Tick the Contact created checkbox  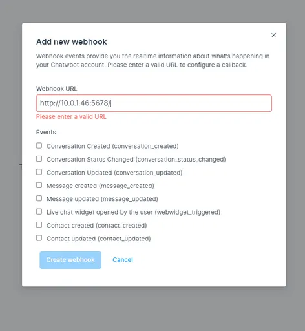click(39, 225)
